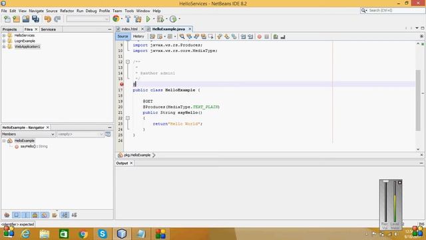Open Internet Explorer from the taskbar
This screenshot has height=240, width=426.
[26, 234]
